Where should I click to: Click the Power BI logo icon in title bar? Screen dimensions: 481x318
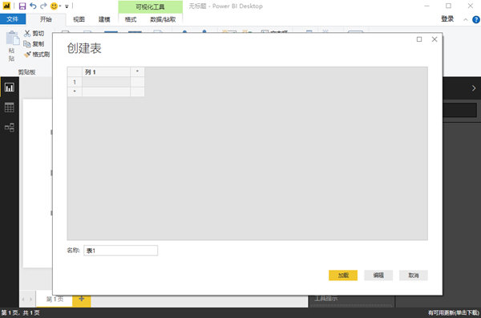pyautogui.click(x=6, y=6)
